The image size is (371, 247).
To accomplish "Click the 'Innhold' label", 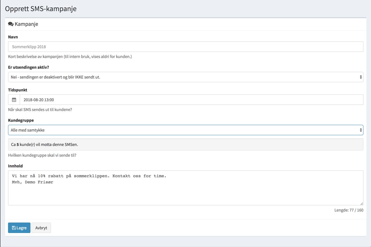I will 15,166.
